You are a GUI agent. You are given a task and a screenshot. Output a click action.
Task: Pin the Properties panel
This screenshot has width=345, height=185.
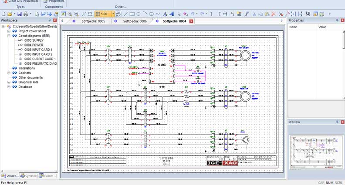(x=337, y=20)
